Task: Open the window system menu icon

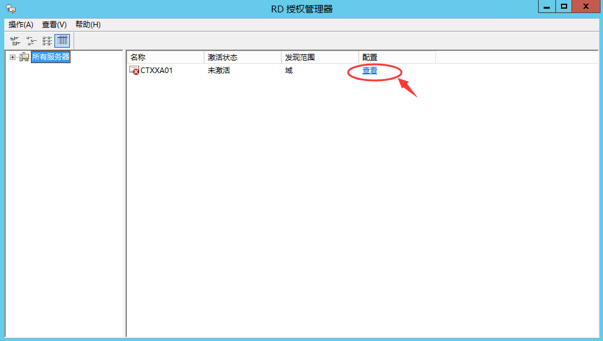Action: [x=11, y=9]
